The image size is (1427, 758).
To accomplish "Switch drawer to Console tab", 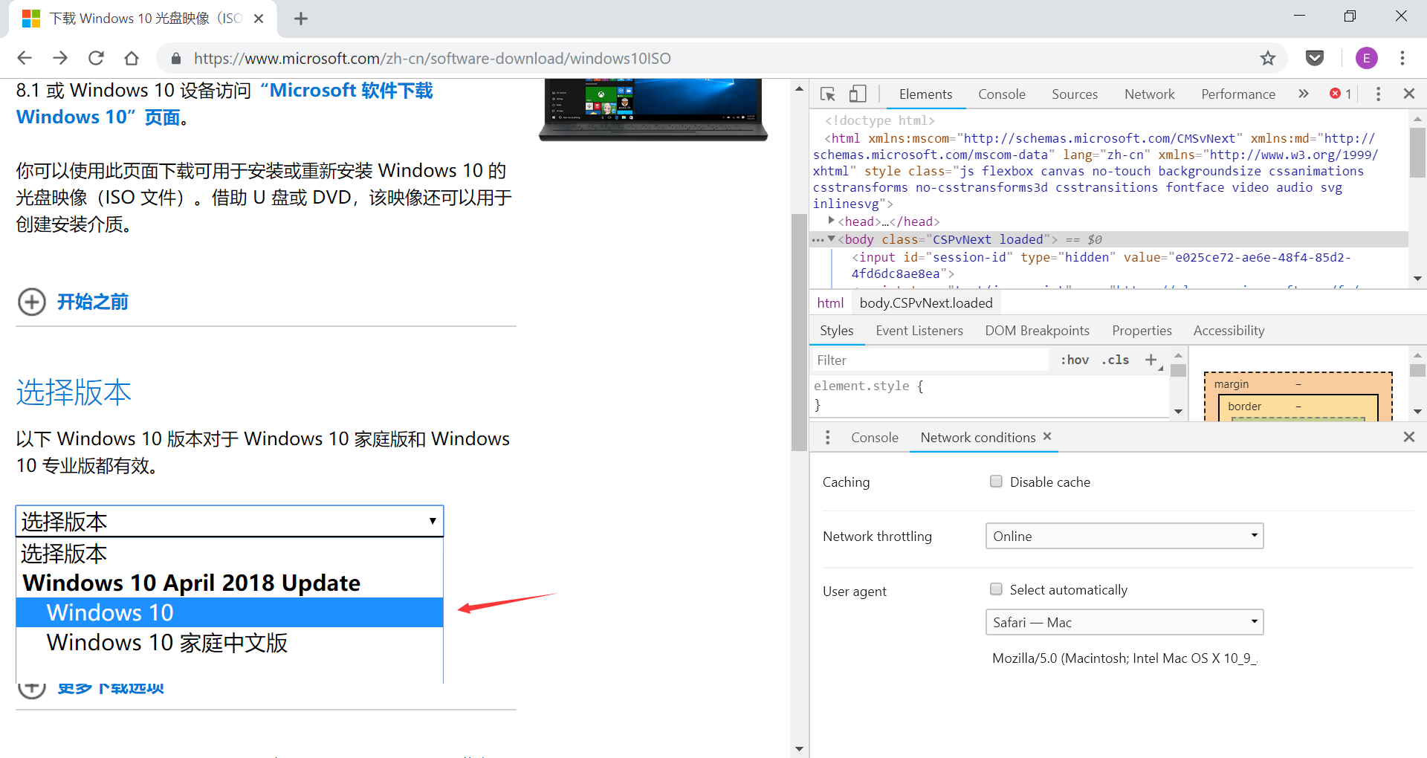I will click(x=874, y=438).
